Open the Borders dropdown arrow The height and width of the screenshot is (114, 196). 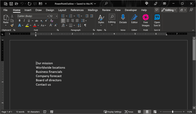pyautogui.click(x=74, y=25)
